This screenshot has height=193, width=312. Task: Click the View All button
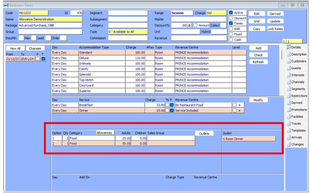[15, 48]
